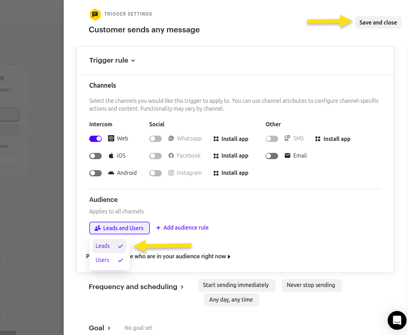Image resolution: width=407 pixels, height=335 pixels.
Task: Click the Web channel icon
Action: coord(111,138)
